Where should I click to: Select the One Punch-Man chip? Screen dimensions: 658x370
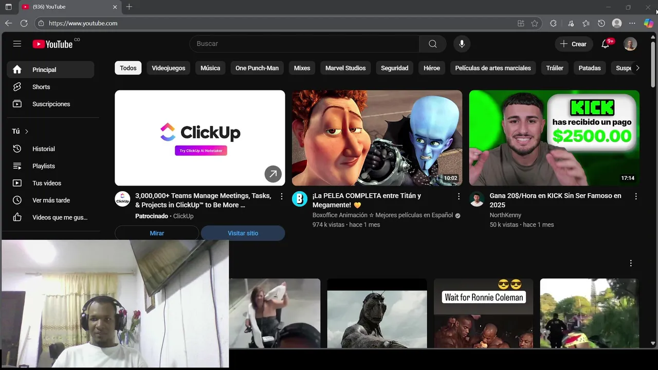pyautogui.click(x=257, y=68)
